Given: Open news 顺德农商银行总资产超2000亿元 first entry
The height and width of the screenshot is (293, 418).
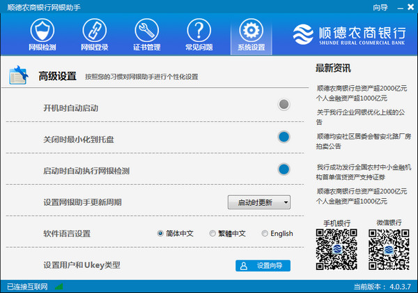Looking at the screenshot, I should pos(362,93).
